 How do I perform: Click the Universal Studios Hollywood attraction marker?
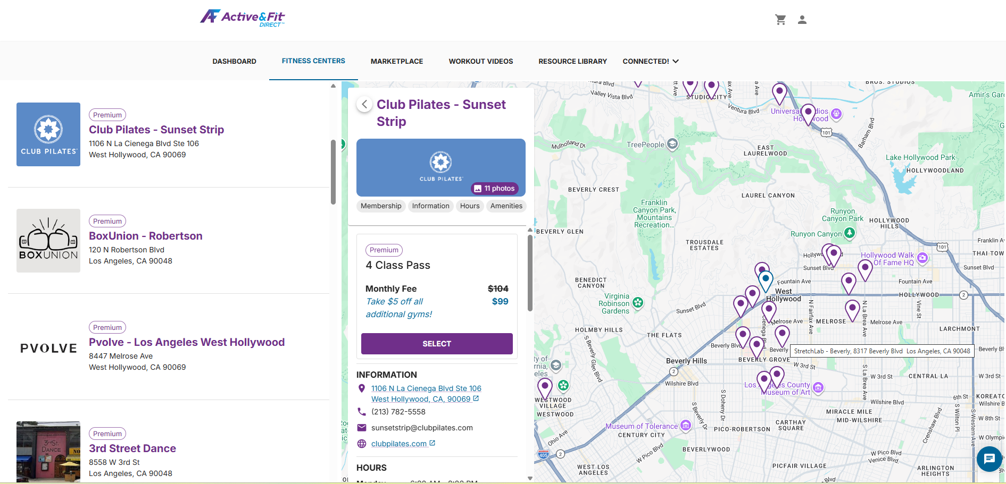836,113
